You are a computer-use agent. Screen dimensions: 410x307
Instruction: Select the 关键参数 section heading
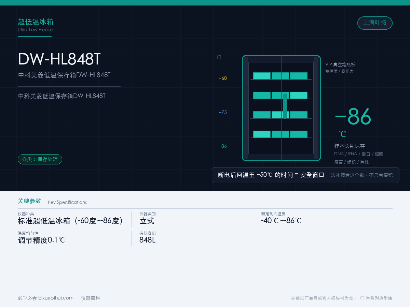coord(29,201)
